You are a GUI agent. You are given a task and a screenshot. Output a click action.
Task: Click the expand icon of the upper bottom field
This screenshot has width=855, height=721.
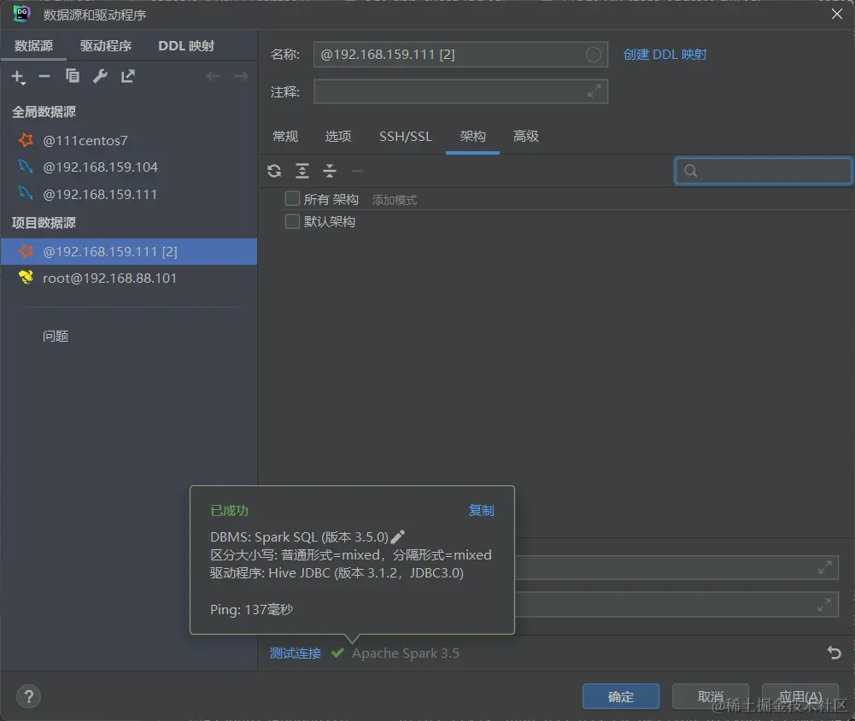pos(824,568)
